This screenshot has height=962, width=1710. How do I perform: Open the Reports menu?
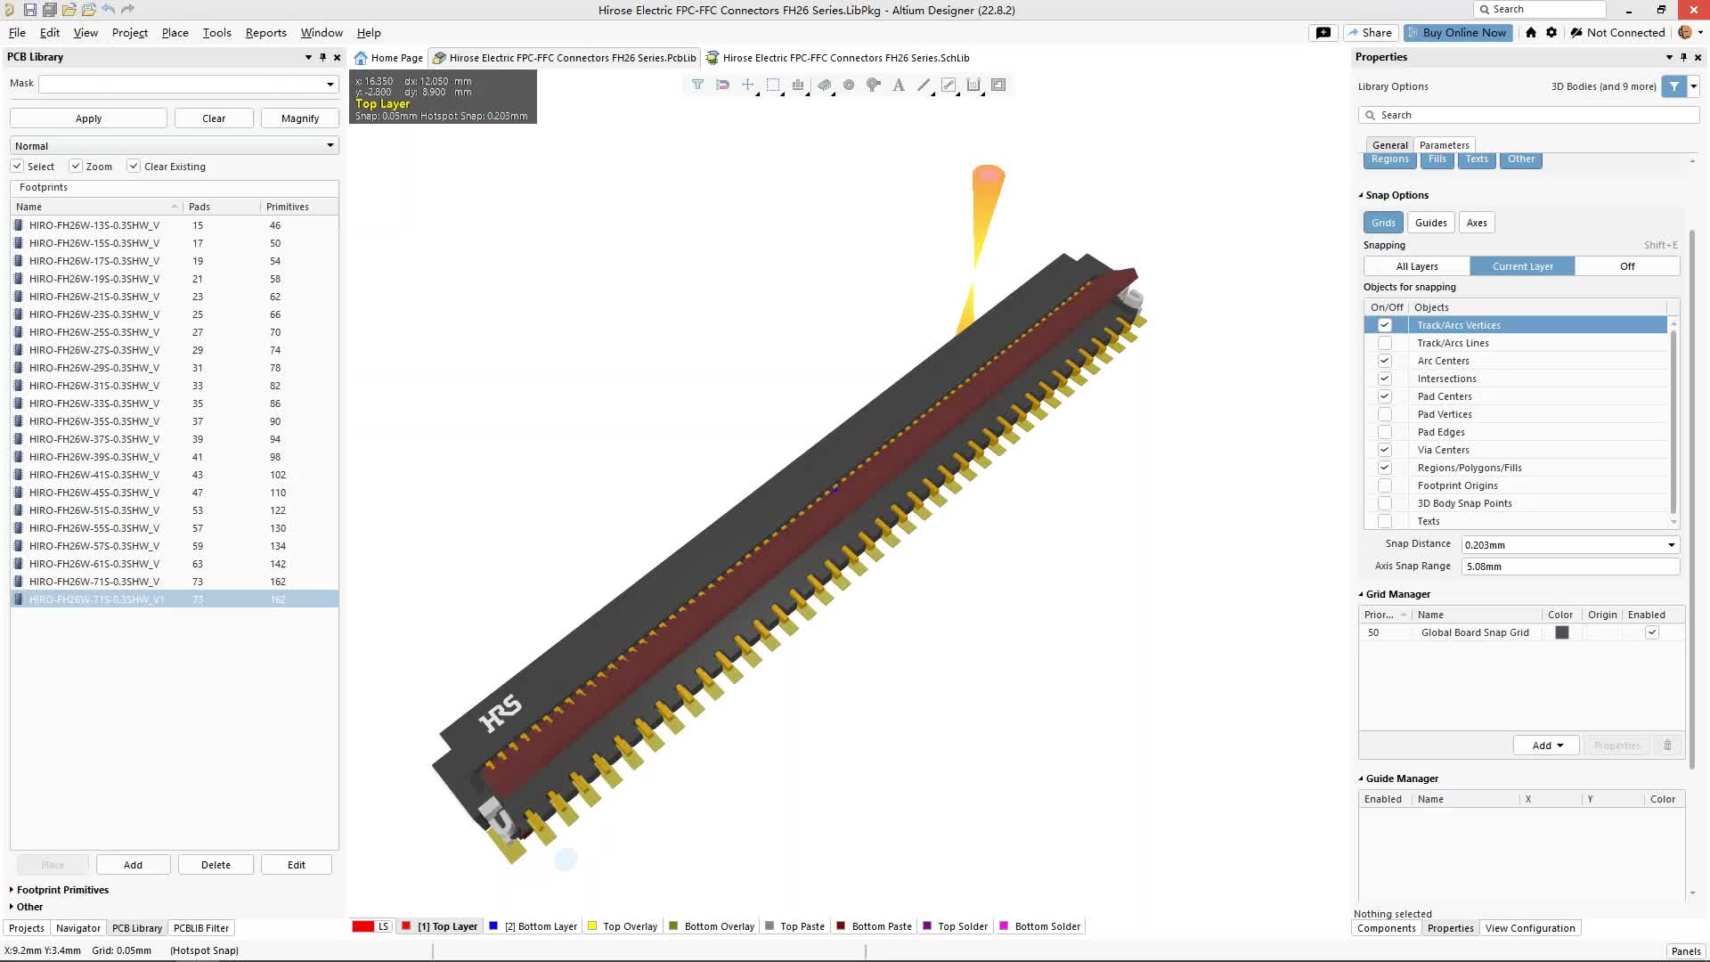pyautogui.click(x=265, y=32)
